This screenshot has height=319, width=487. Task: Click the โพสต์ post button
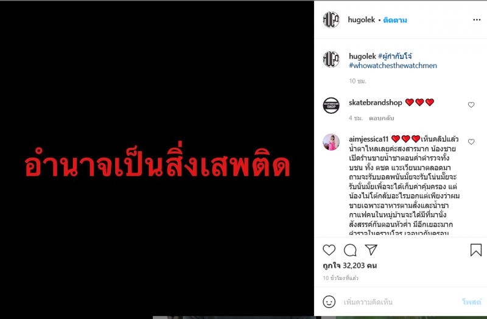(471, 302)
